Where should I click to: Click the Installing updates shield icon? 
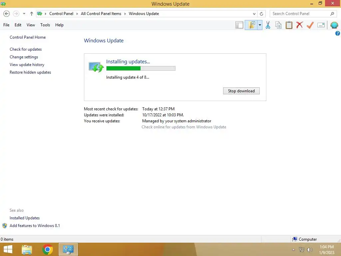tap(96, 67)
